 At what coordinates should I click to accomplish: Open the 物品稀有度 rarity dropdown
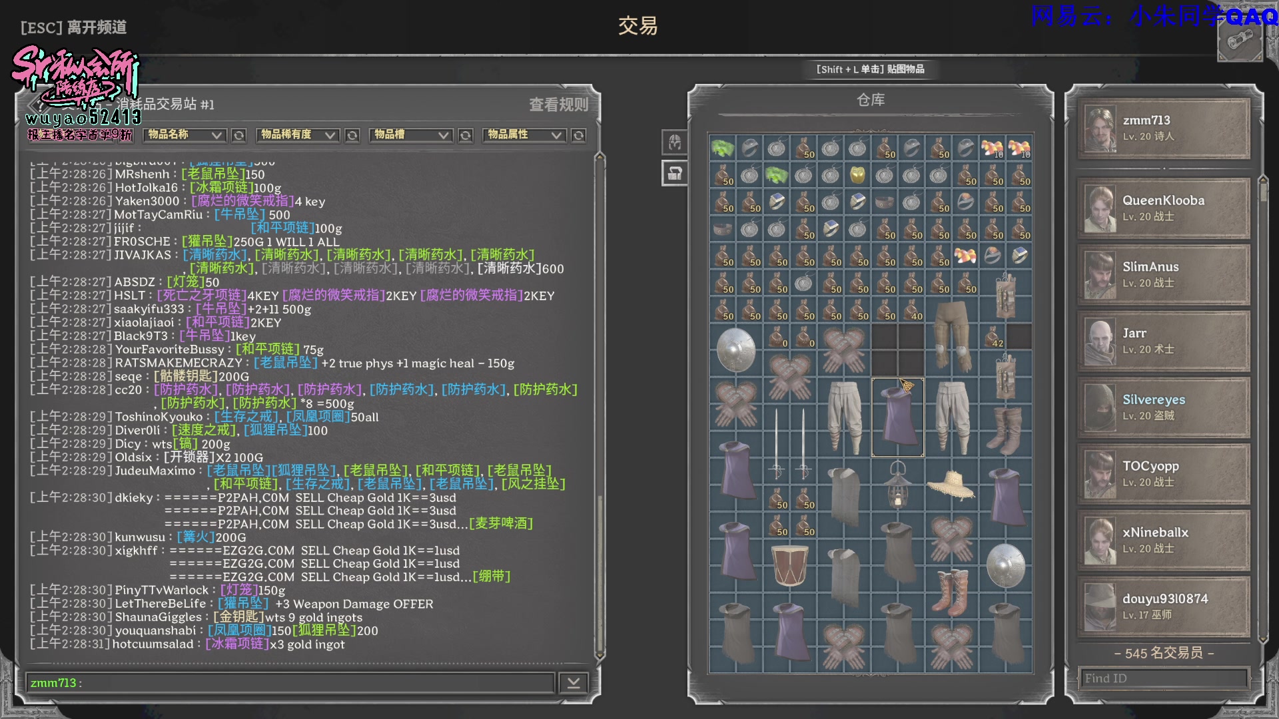298,135
